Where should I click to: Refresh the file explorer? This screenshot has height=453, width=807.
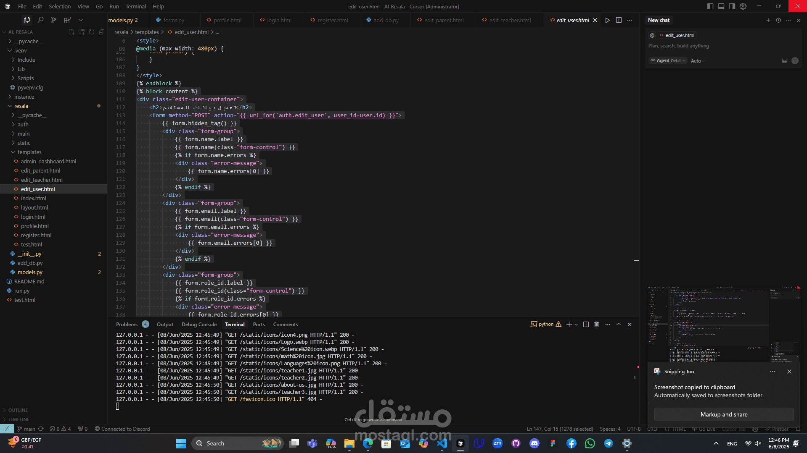click(x=92, y=32)
